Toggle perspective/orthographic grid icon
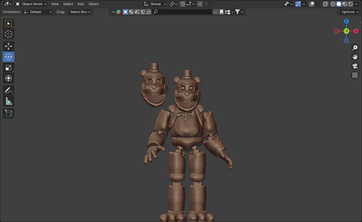 [355, 75]
